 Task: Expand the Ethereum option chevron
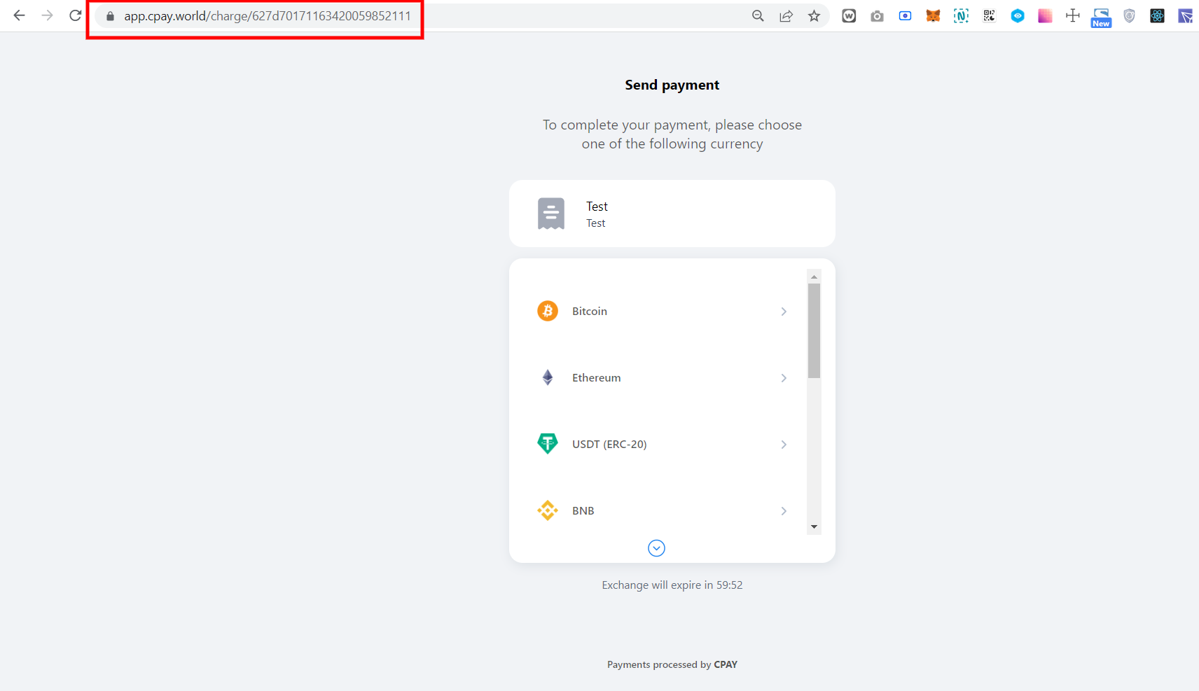[x=784, y=378]
